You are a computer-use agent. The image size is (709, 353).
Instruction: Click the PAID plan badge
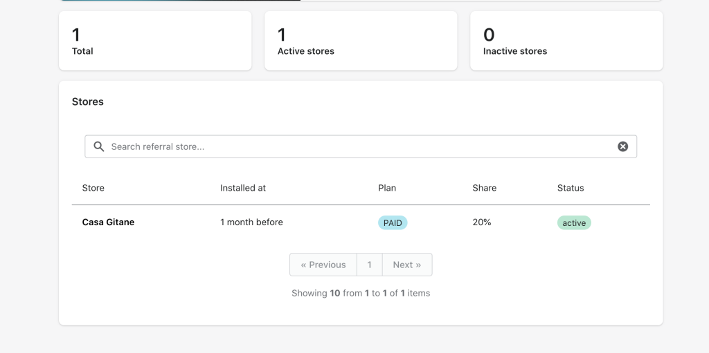click(x=393, y=222)
